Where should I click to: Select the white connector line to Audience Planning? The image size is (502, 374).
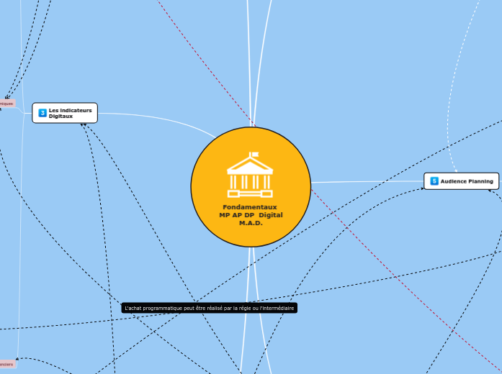367,181
